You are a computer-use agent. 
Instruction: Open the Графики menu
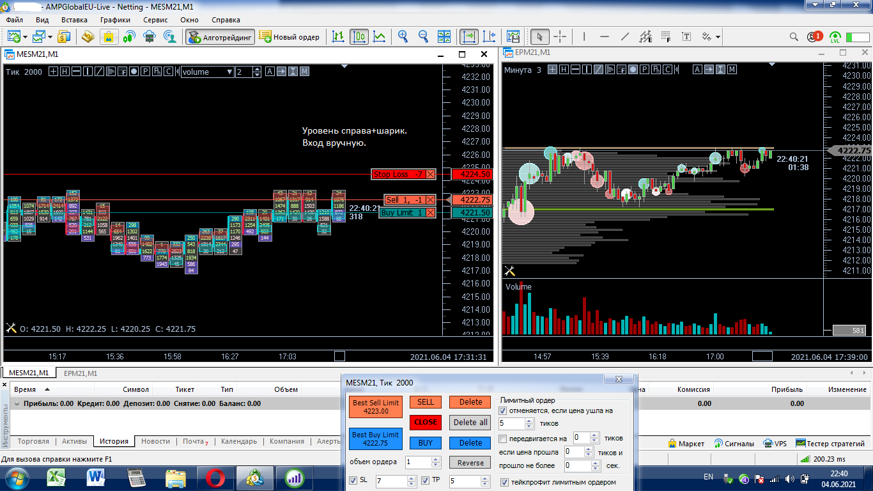coord(115,20)
